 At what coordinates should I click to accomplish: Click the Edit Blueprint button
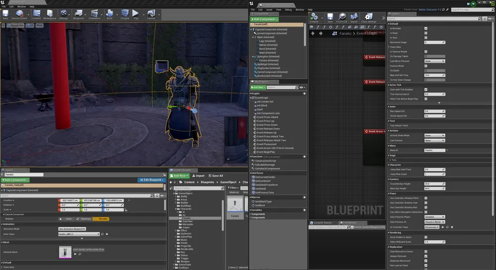pyautogui.click(x=152, y=180)
